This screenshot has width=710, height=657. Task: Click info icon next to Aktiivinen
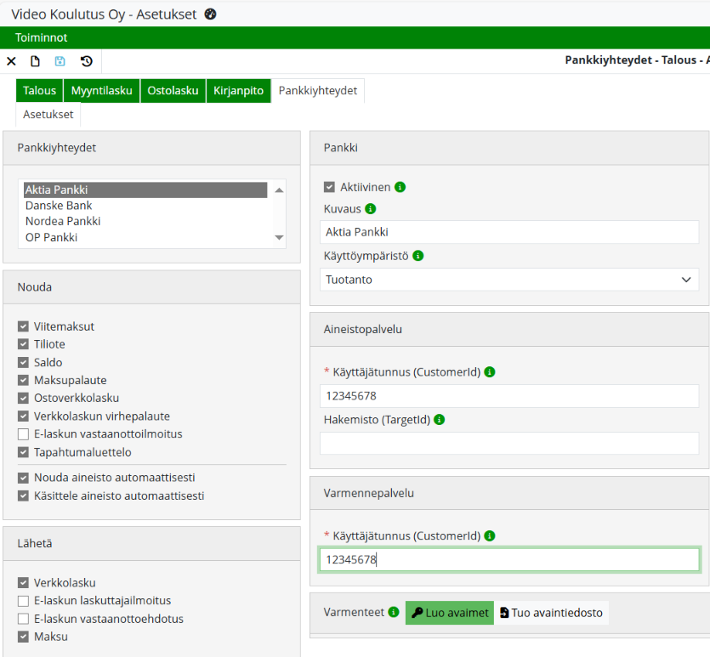pos(400,187)
